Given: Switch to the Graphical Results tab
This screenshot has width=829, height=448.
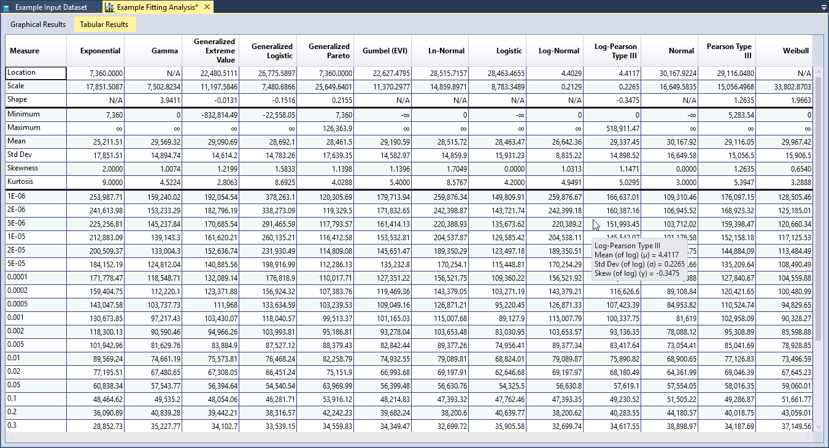Looking at the screenshot, I should coord(38,25).
